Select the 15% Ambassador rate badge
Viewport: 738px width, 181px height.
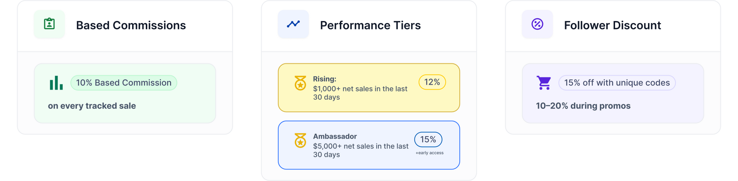click(428, 139)
